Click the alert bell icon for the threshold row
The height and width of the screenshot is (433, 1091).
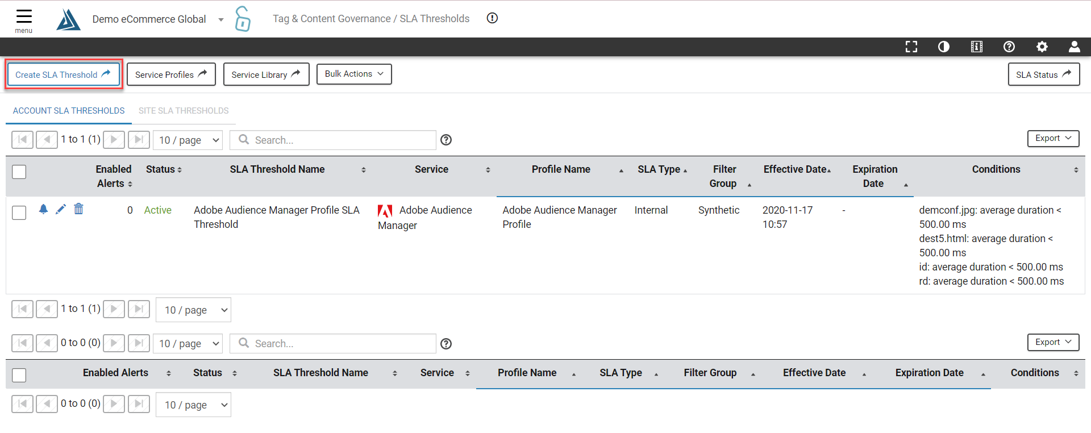pyautogui.click(x=43, y=209)
